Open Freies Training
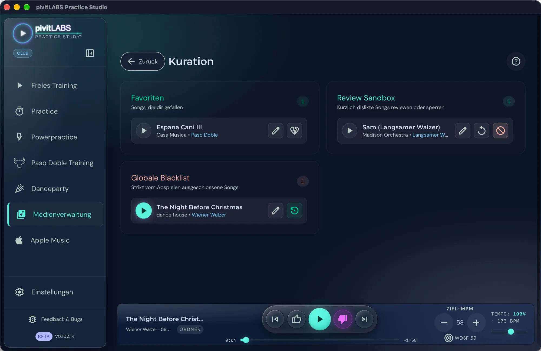This screenshot has width=541, height=351. click(55, 86)
